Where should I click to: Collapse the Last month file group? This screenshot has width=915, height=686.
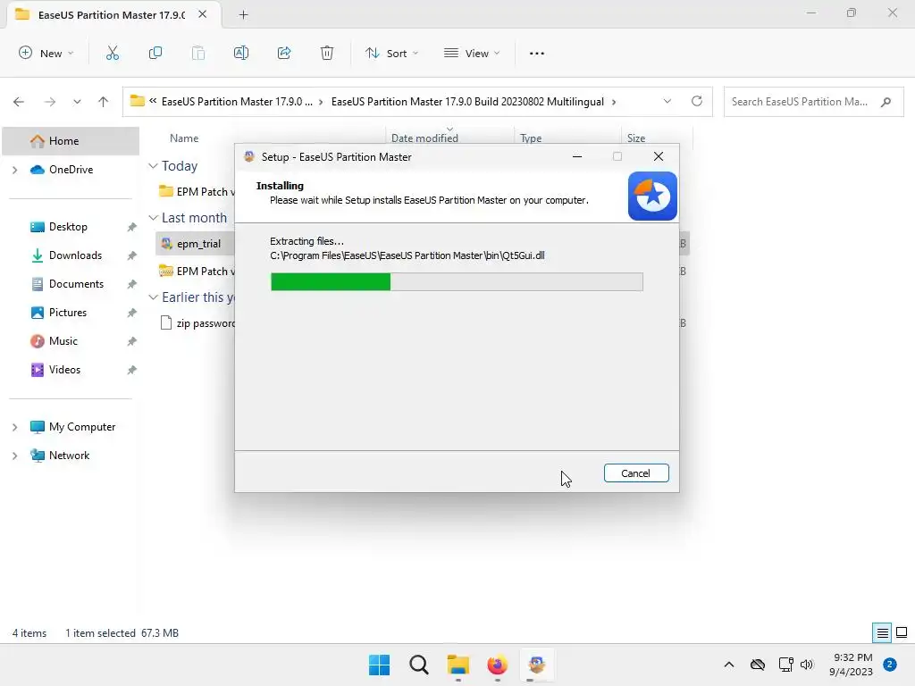click(x=153, y=218)
